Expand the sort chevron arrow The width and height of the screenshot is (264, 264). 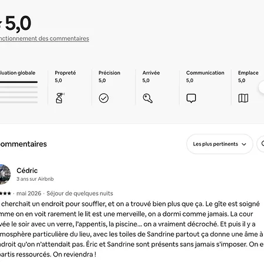pyautogui.click(x=244, y=144)
